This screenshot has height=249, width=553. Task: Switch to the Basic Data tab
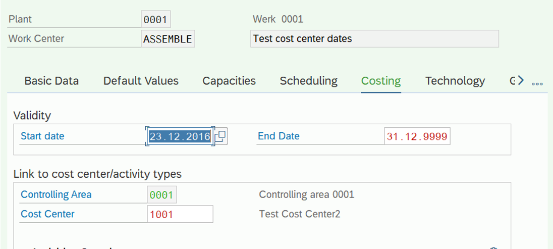pyautogui.click(x=51, y=81)
